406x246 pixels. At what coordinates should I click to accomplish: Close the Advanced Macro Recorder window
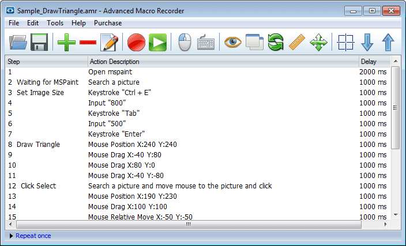391,11
